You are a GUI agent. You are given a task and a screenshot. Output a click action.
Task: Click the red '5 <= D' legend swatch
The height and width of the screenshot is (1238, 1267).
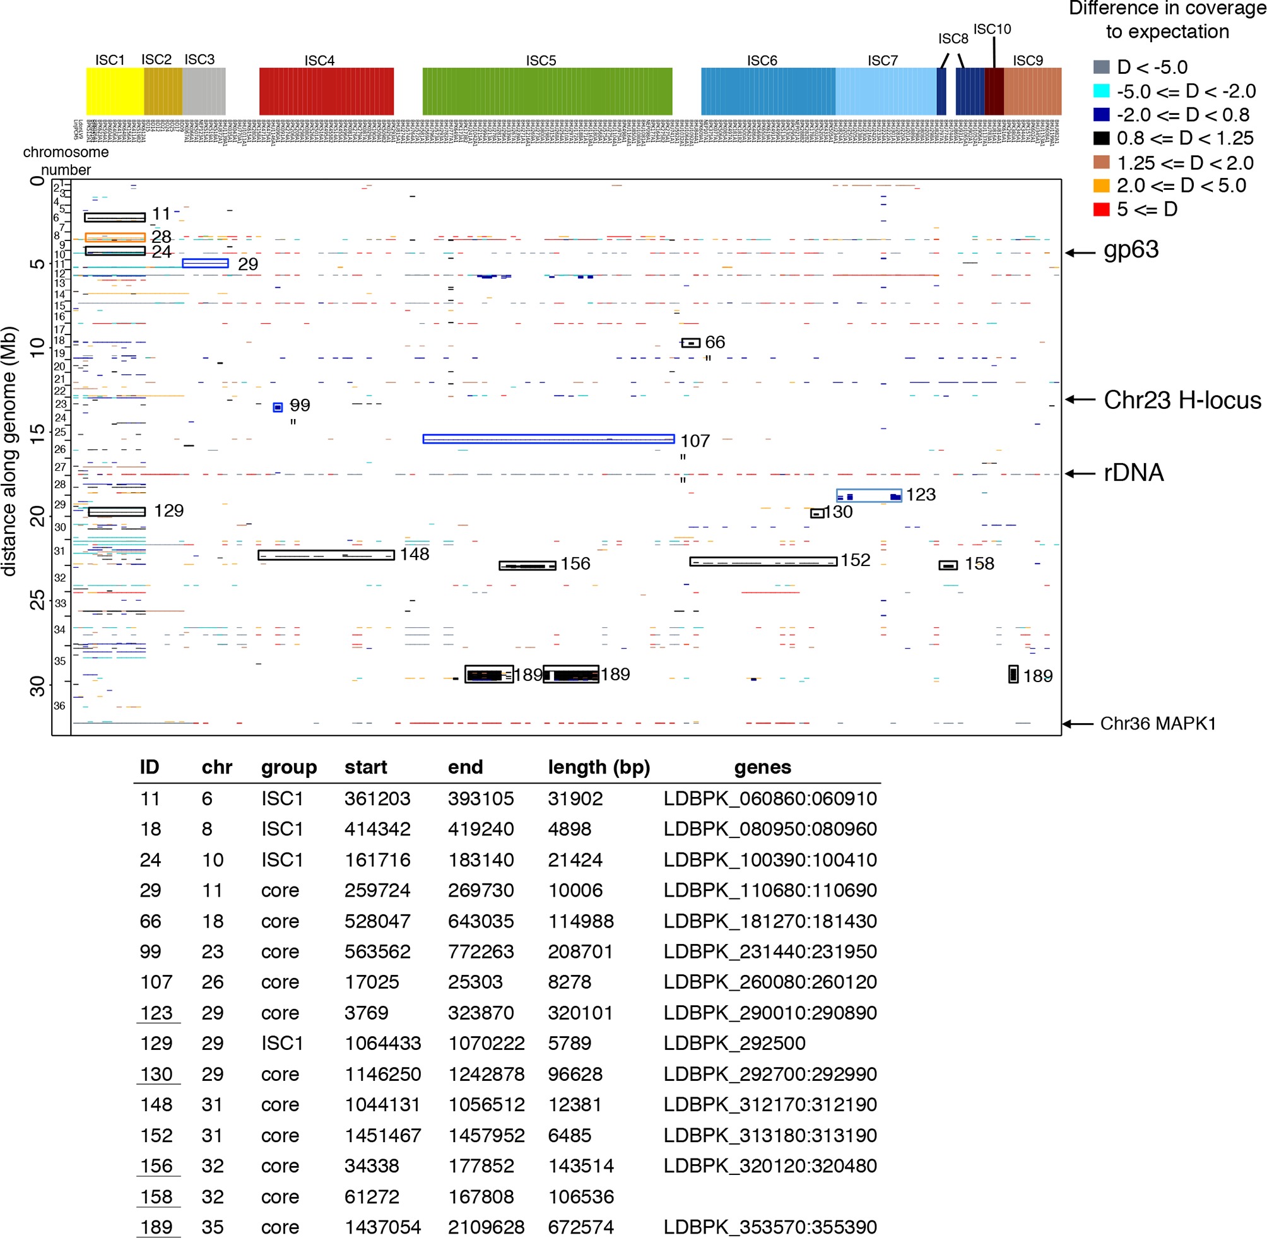[x=1100, y=209]
